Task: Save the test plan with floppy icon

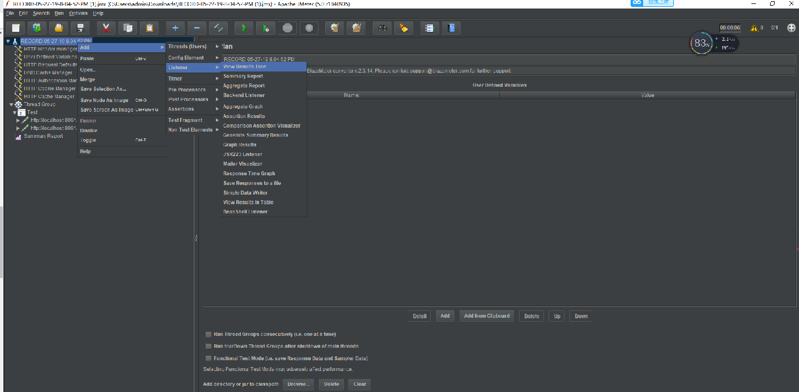Action: (80, 28)
